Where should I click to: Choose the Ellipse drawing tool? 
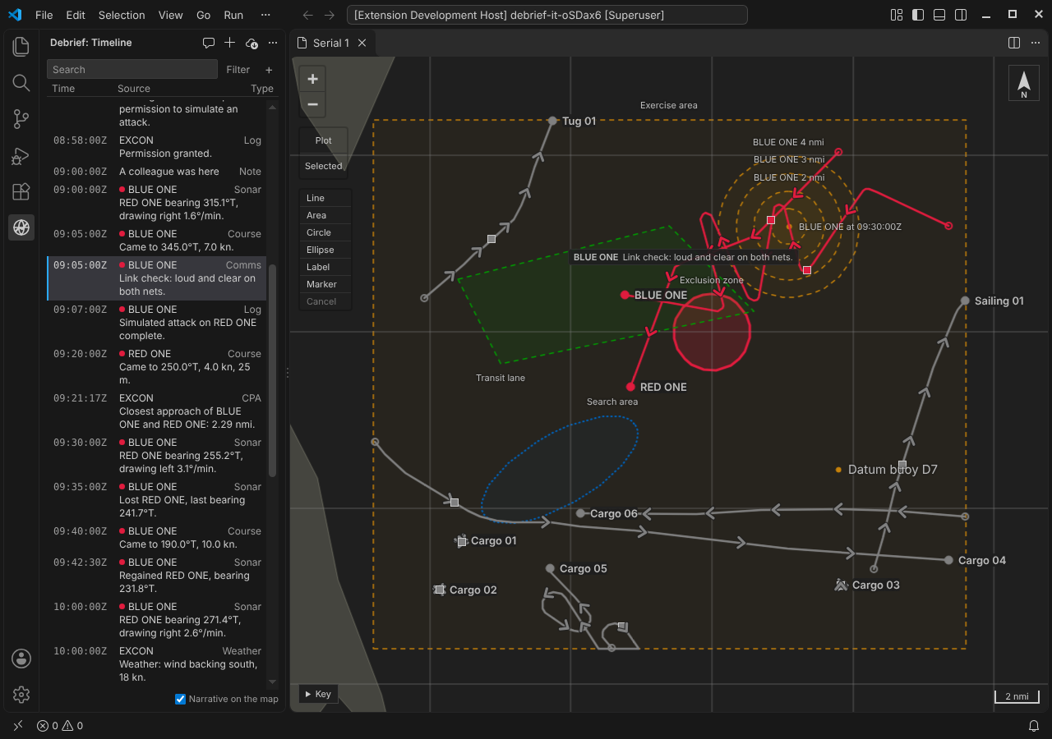tap(325, 250)
